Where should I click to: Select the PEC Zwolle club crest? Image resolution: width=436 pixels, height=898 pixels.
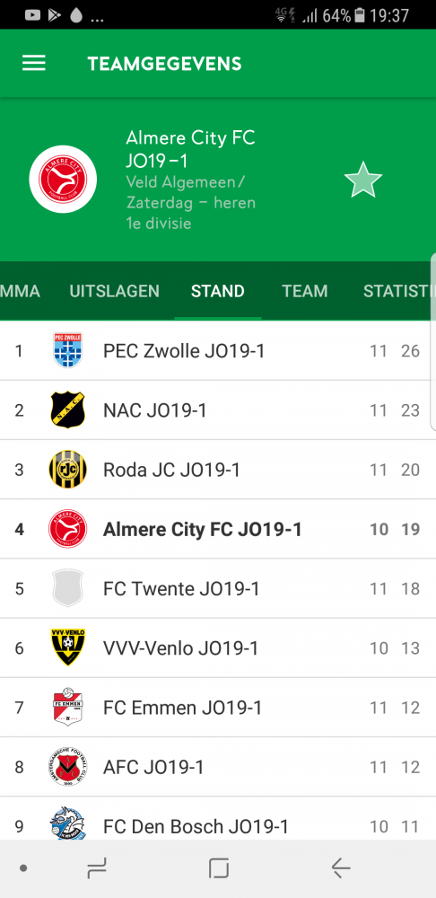[67, 350]
